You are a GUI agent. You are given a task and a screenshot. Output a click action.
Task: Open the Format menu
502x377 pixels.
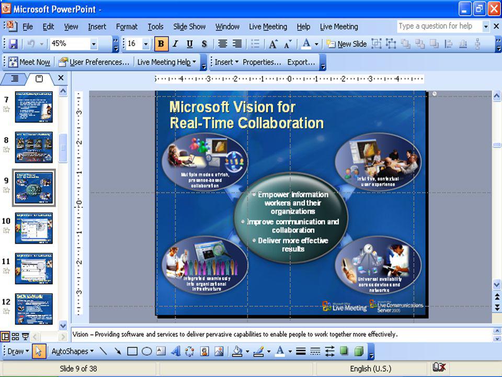coord(127,27)
